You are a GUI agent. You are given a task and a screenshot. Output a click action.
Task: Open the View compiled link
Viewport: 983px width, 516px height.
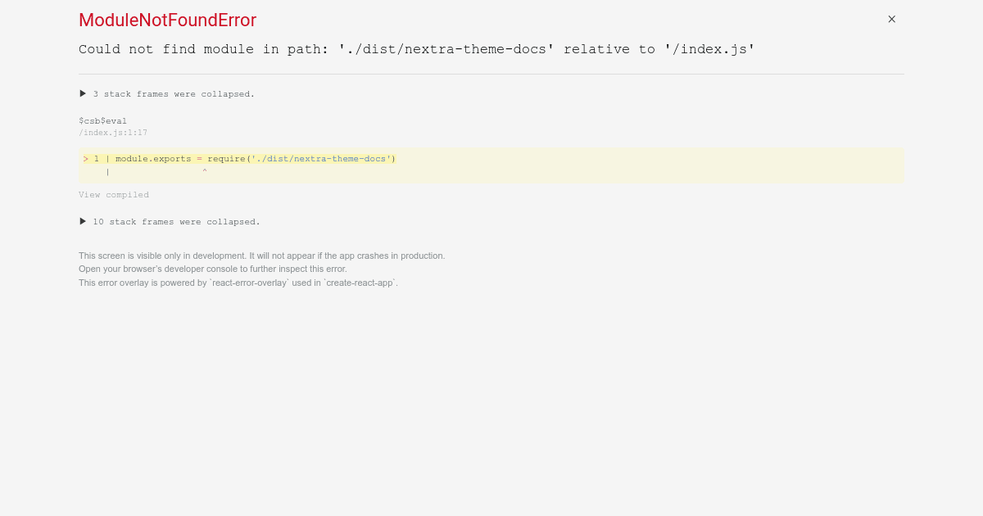(113, 194)
